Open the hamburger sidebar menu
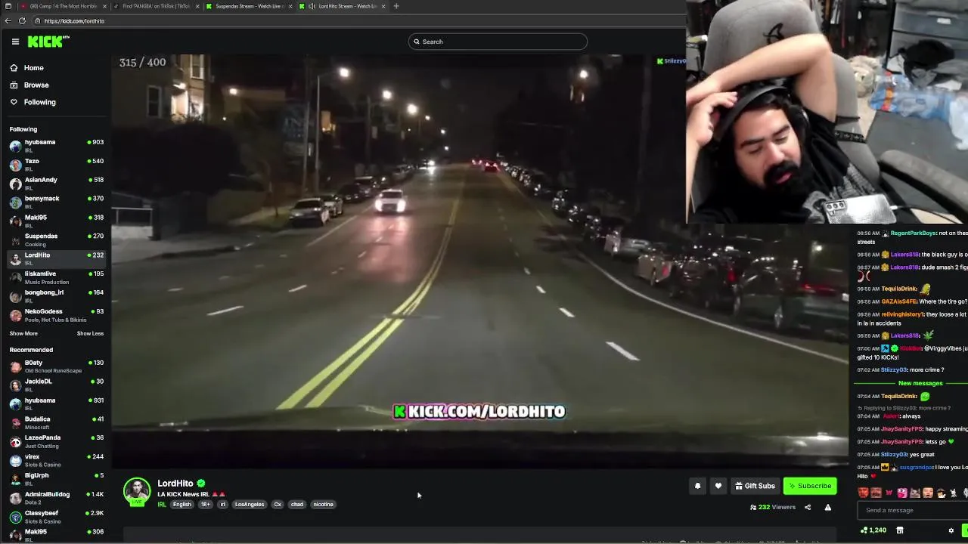968x544 pixels. coord(15,42)
